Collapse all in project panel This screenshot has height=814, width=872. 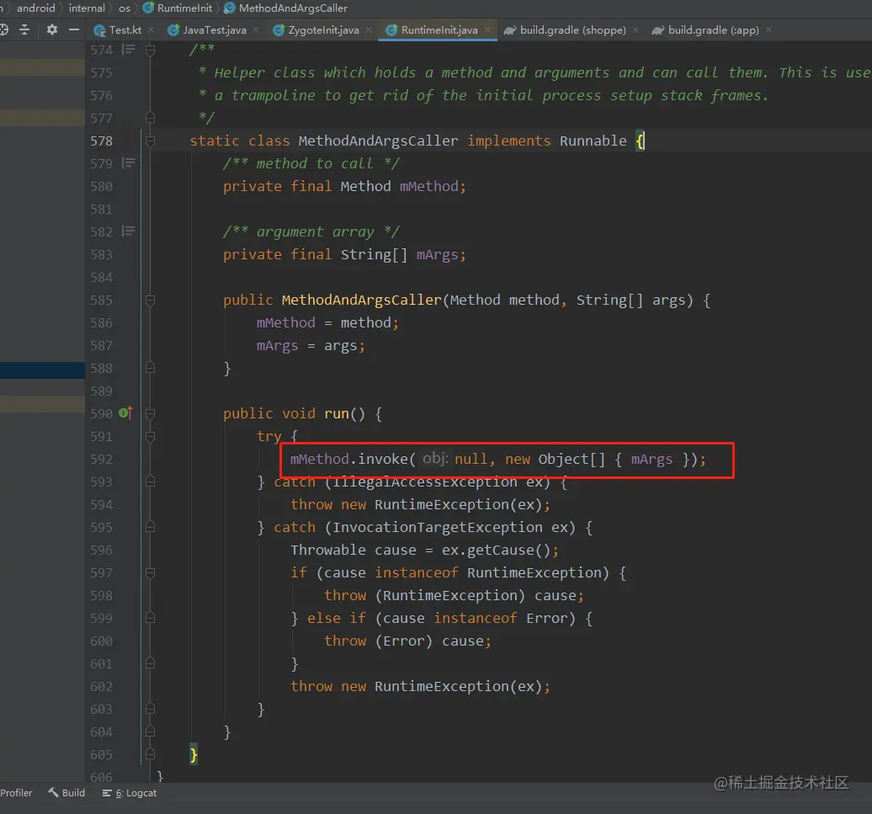[x=24, y=30]
